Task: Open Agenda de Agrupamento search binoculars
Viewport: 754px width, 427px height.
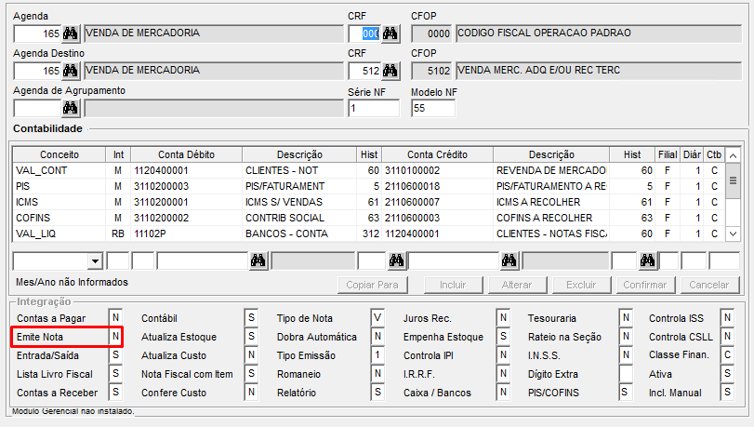Action: (71, 108)
